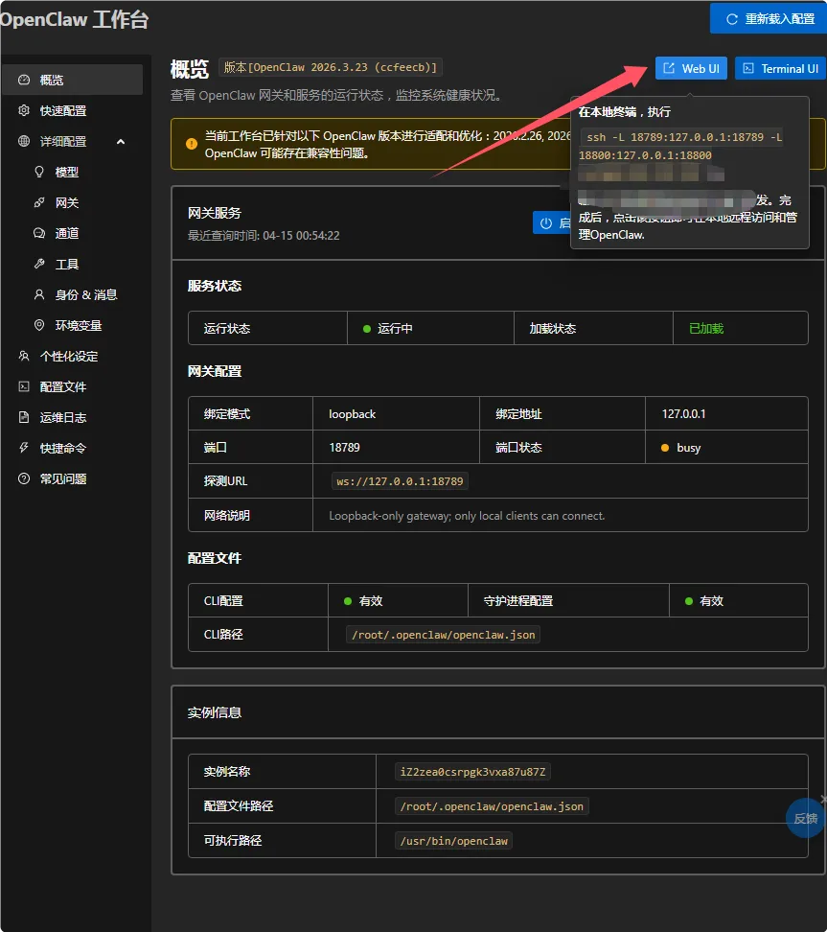Click the 身份 & 消息 person icon
Image resolution: width=827 pixels, height=932 pixels.
tap(39, 294)
